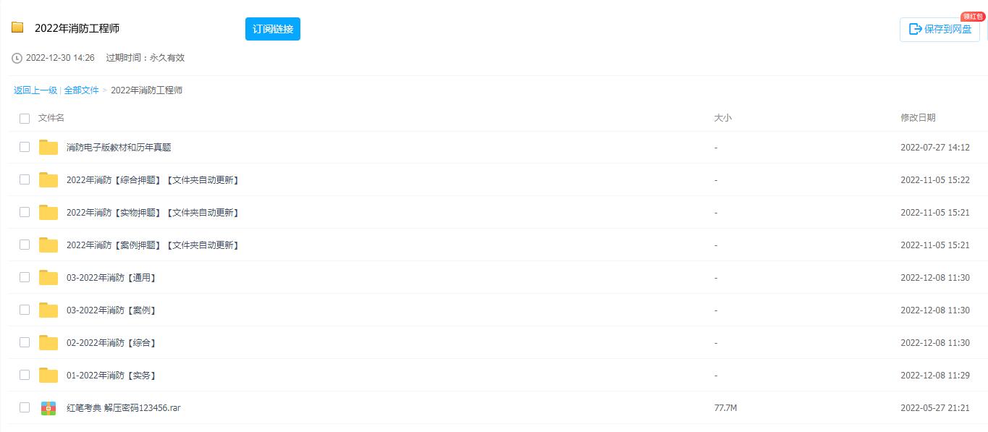Image resolution: width=988 pixels, height=432 pixels.
Task: Click the clock icon next to share date
Action: (17, 58)
